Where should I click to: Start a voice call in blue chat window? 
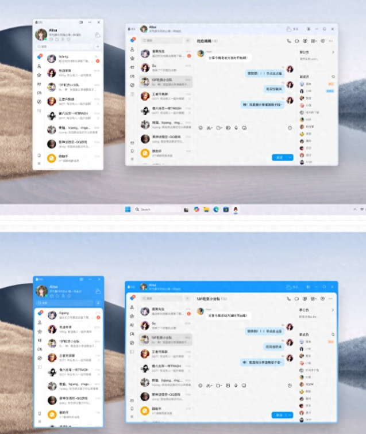(x=288, y=299)
